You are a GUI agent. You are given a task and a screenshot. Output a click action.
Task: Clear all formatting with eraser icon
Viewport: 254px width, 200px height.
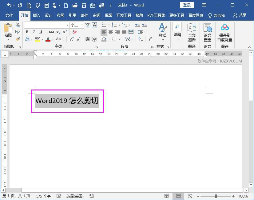[74, 32]
